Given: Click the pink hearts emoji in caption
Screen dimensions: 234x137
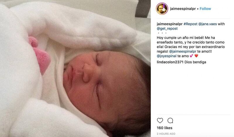Looking at the screenshot, I should (x=191, y=56).
